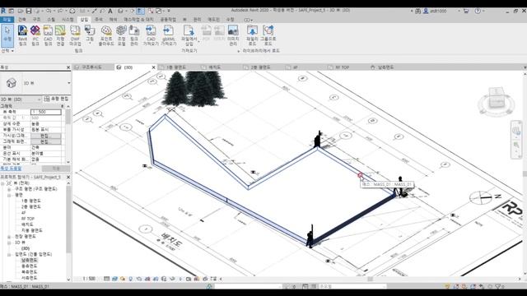Click the IFC link tool
The width and height of the screenshot is (527, 296).
(x=35, y=35)
